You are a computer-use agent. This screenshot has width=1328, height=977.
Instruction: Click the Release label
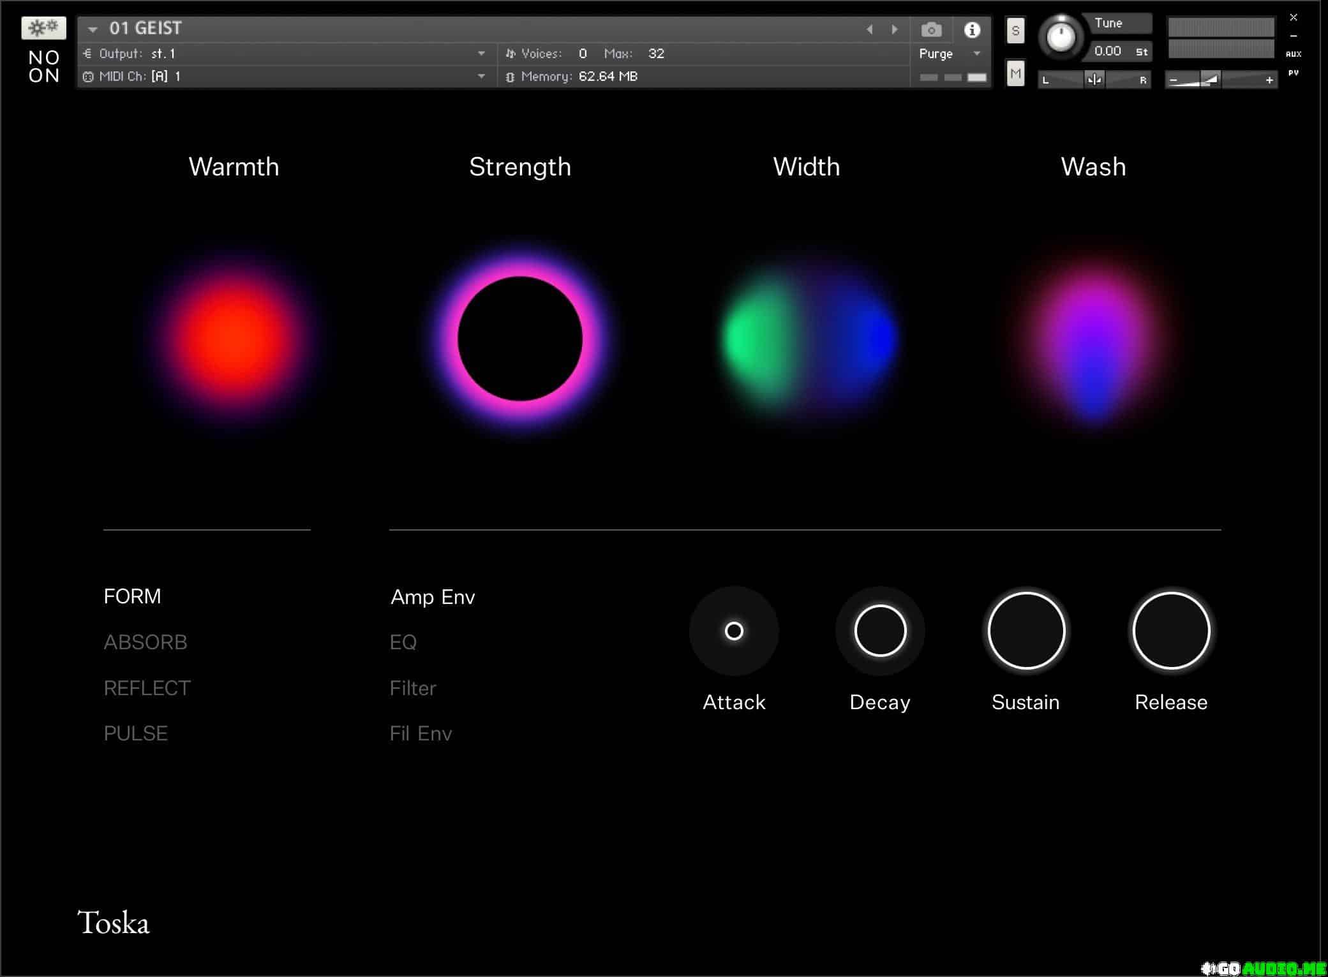click(x=1171, y=702)
